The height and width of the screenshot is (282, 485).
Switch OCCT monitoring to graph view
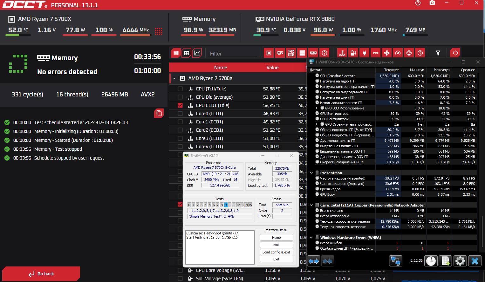pyautogui.click(x=197, y=53)
